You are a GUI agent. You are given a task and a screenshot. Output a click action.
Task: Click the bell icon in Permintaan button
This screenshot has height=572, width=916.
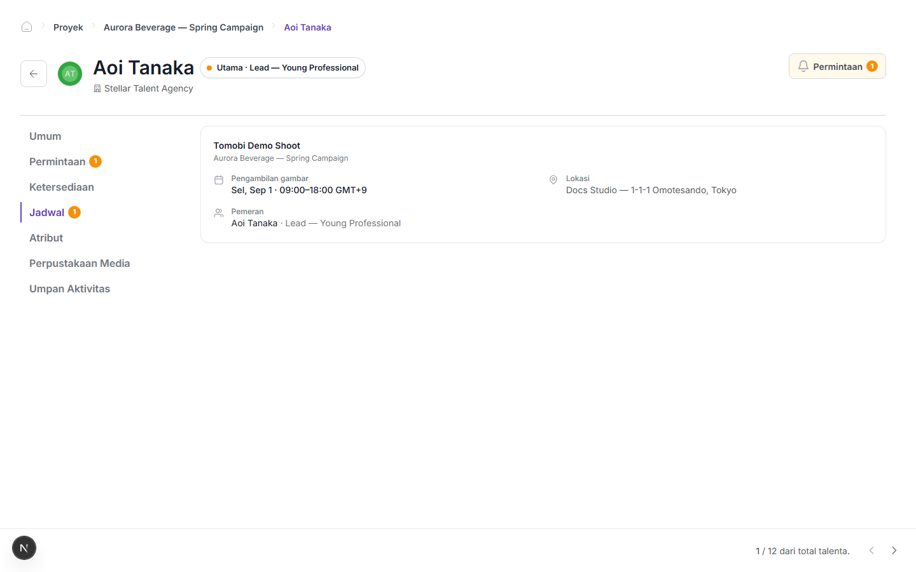pos(803,66)
